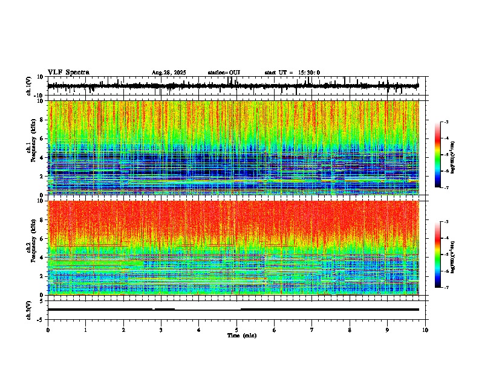Click the "6" kHz tick on ch.2 spectrogram
This screenshot has width=479, height=370.
pyautogui.click(x=42, y=239)
